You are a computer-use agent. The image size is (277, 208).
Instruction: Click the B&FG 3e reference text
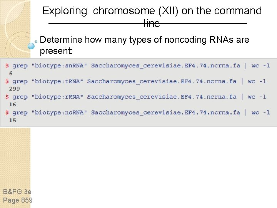click(17, 192)
